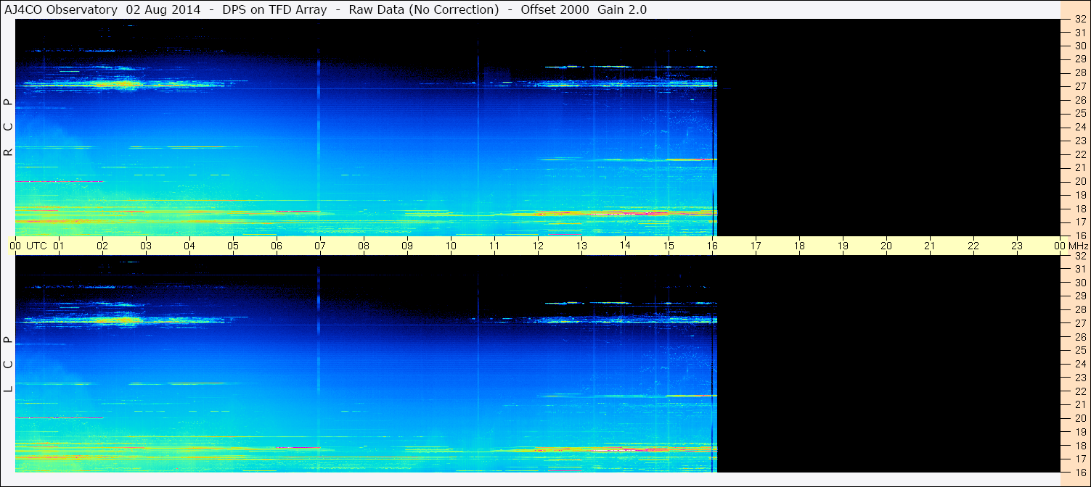
Task: Click the 27 MHz label on RCP scale
Action: click(1080, 86)
